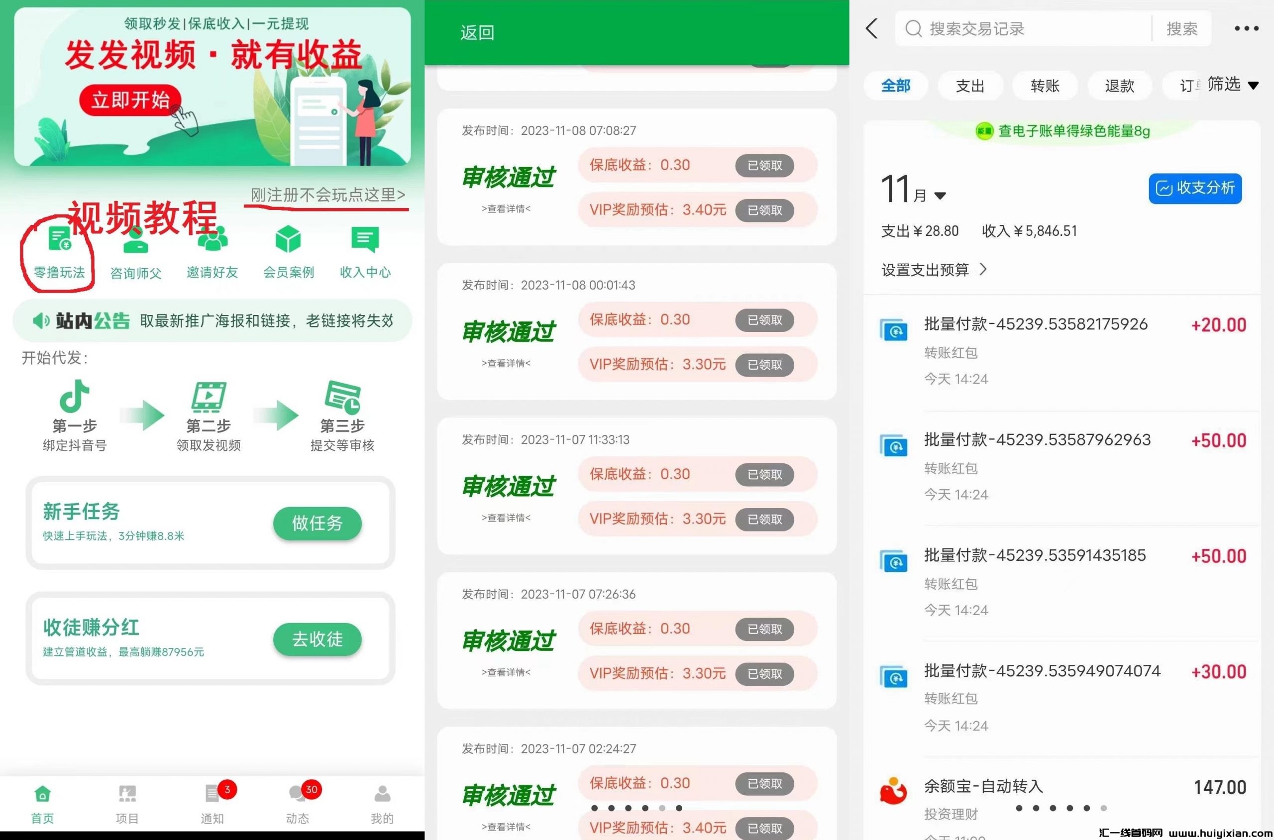Viewport: 1274px width, 840px height.
Task: Tap the back arrow beside search
Action: 872,28
